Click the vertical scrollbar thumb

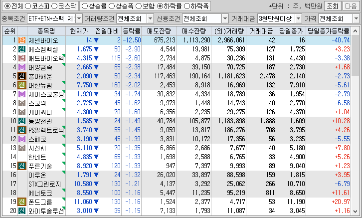tap(356, 55)
